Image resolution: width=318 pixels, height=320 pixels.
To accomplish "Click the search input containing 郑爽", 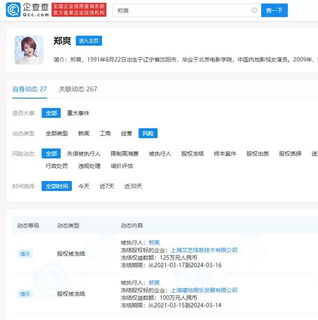I will coord(182,10).
